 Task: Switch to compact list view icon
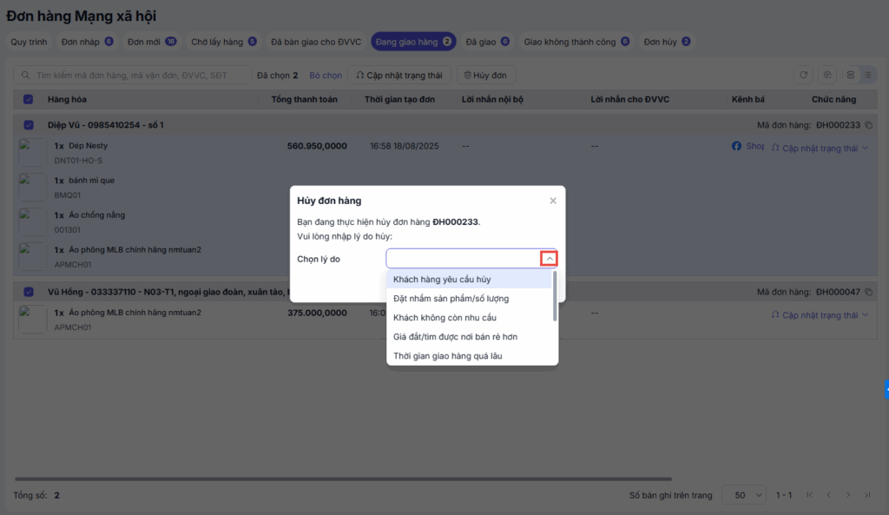coord(868,75)
